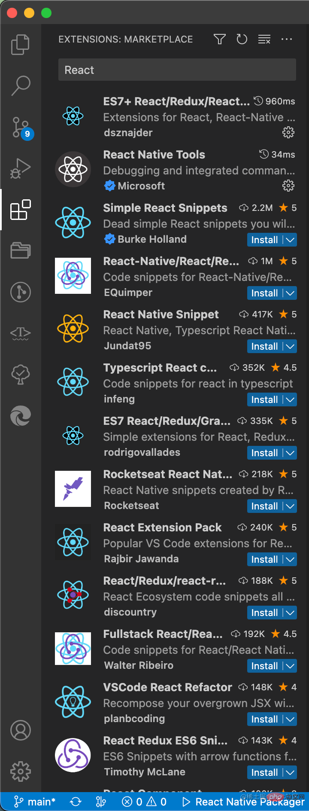
Task: Click the extensions search field containing React
Action: point(177,70)
